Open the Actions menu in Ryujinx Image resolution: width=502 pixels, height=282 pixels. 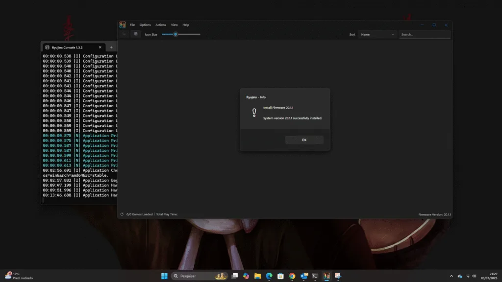(161, 24)
